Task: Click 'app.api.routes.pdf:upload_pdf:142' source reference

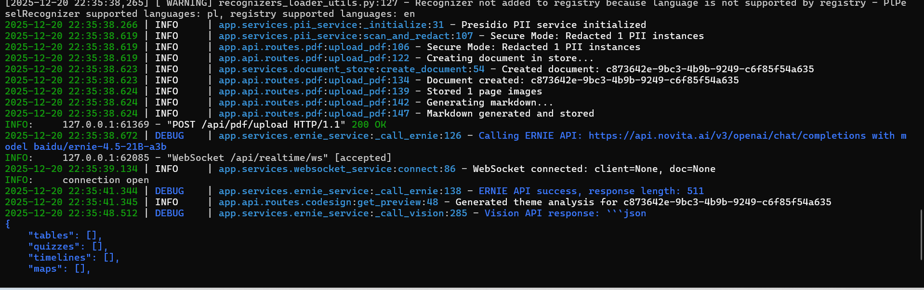Action: click(314, 102)
